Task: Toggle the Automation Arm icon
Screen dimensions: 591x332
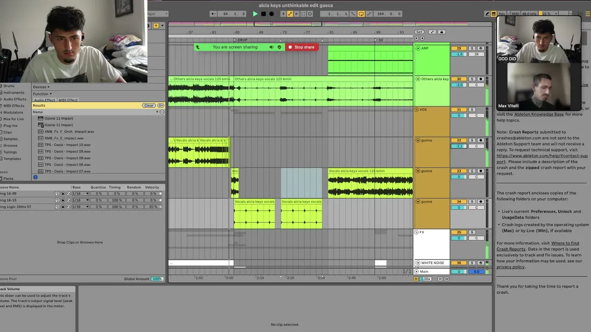Action: (x=290, y=14)
